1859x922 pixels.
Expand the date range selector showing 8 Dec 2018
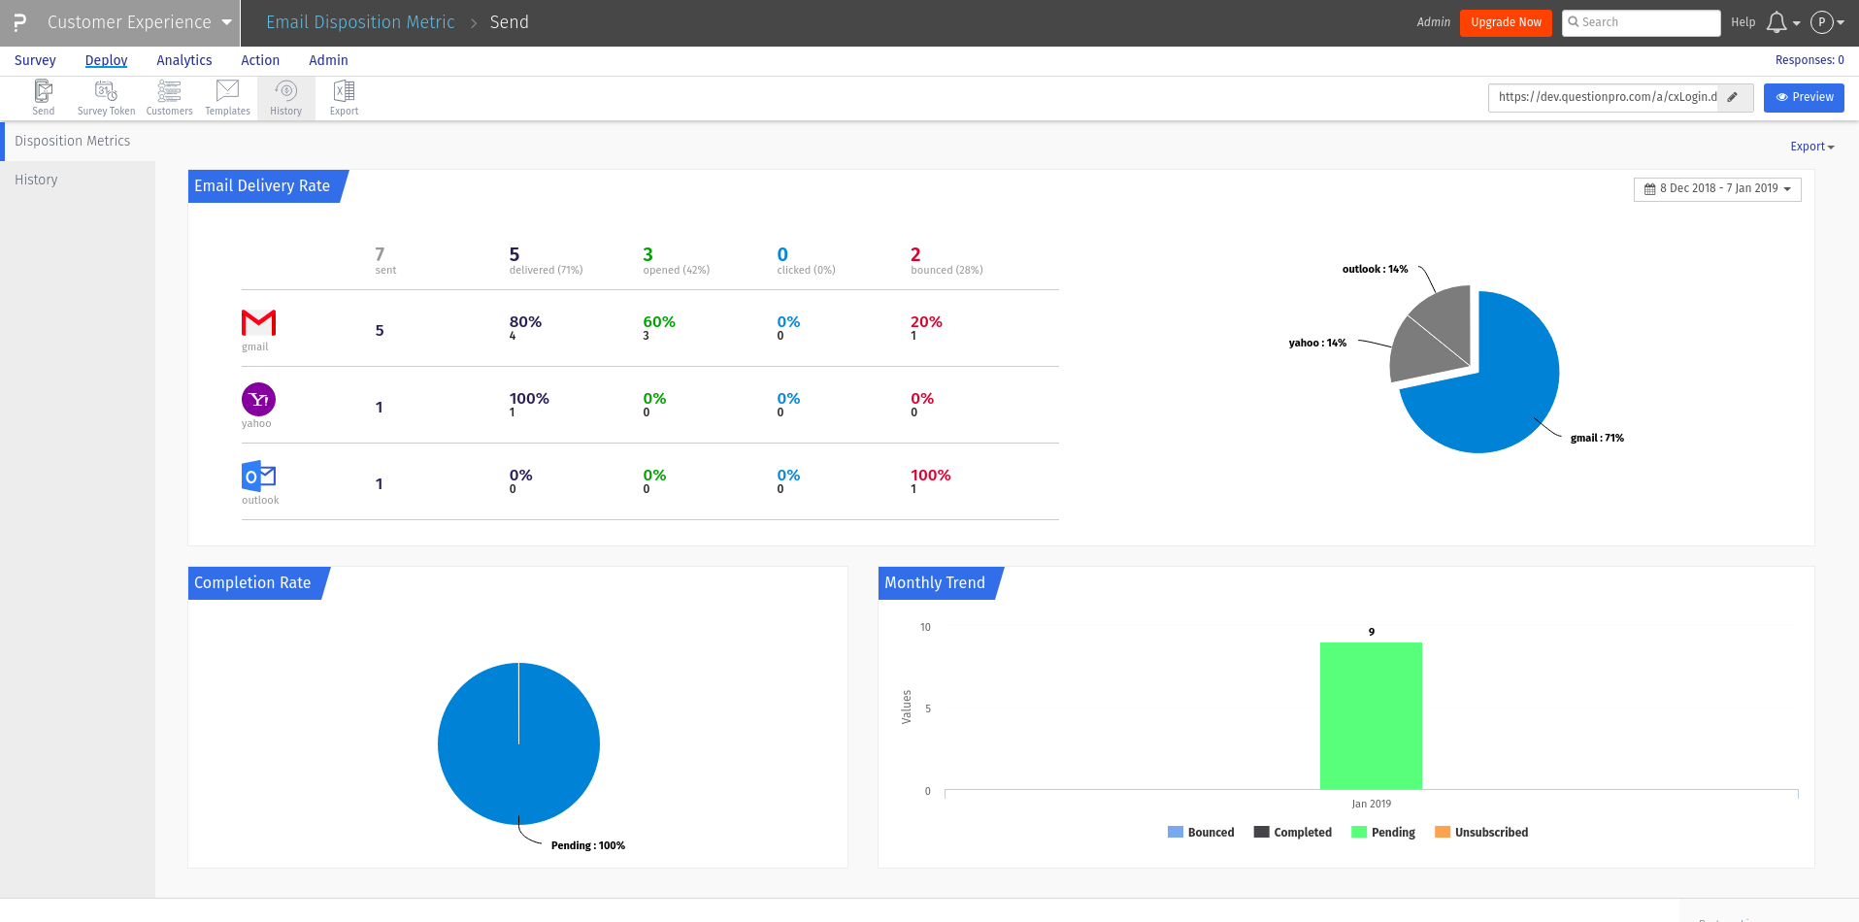pyautogui.click(x=1716, y=188)
